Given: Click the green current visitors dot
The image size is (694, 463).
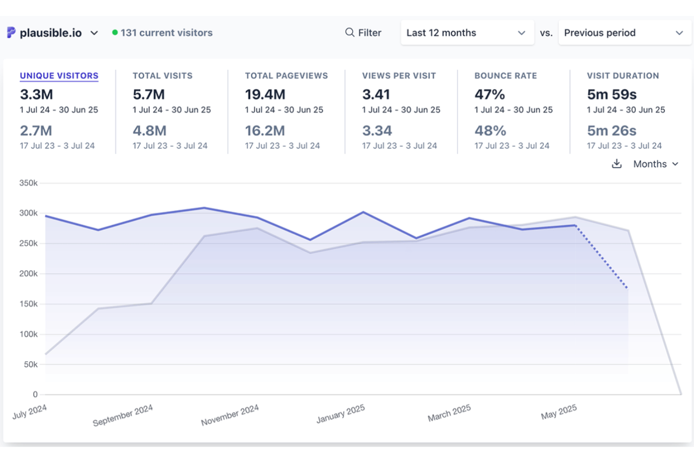Looking at the screenshot, I should (x=114, y=32).
